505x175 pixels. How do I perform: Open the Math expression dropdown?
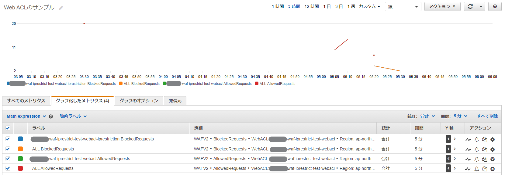26,116
